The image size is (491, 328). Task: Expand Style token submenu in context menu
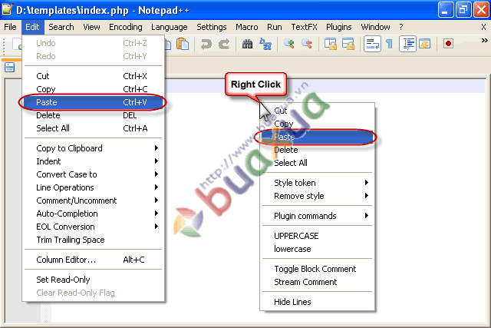[x=317, y=183]
